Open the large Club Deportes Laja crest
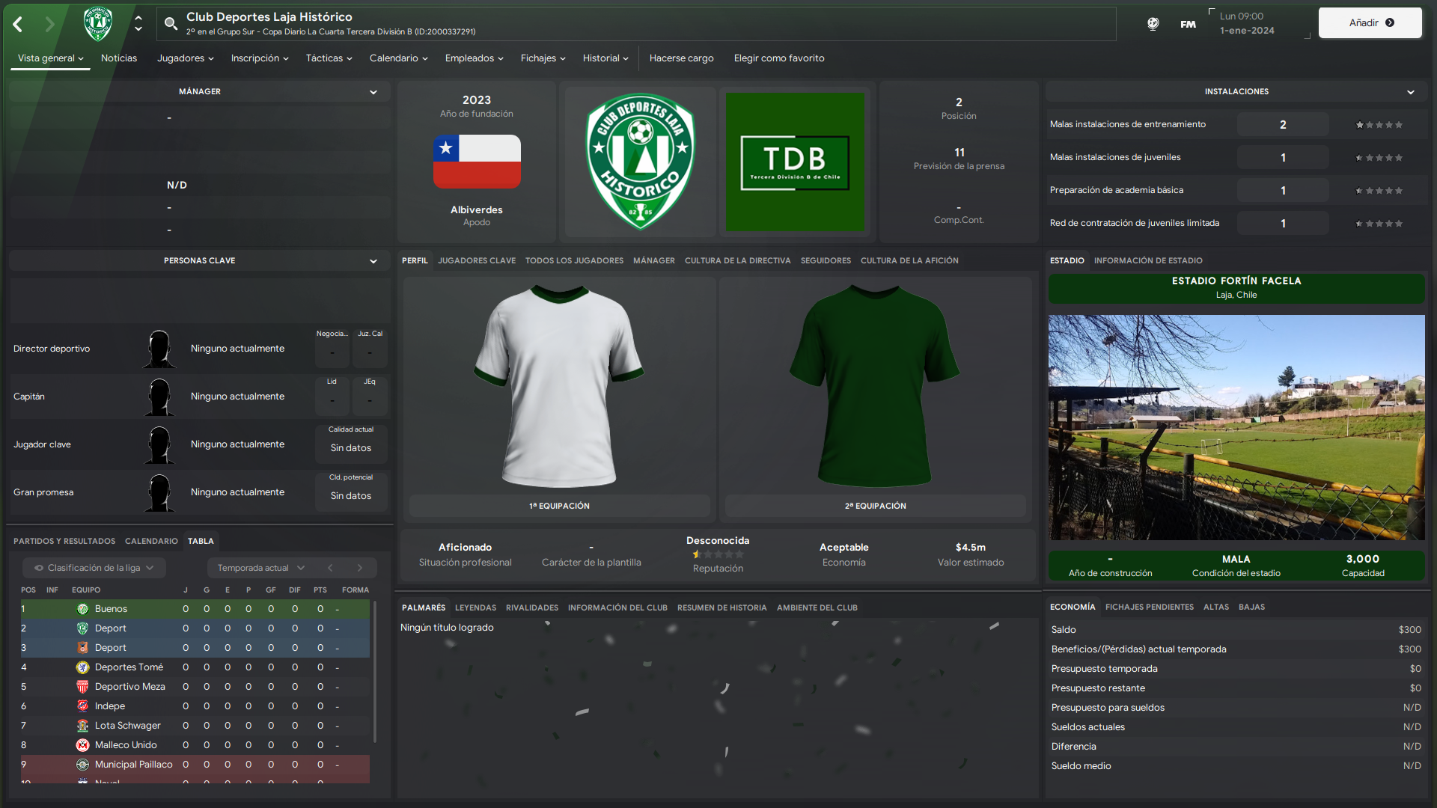The height and width of the screenshot is (808, 1437). click(x=641, y=161)
